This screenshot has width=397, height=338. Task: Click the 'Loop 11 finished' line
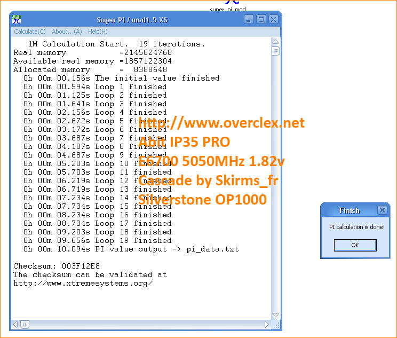point(98,172)
